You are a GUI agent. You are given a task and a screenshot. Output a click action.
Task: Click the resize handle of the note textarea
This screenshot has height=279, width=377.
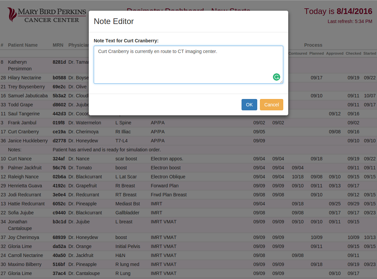[281, 82]
